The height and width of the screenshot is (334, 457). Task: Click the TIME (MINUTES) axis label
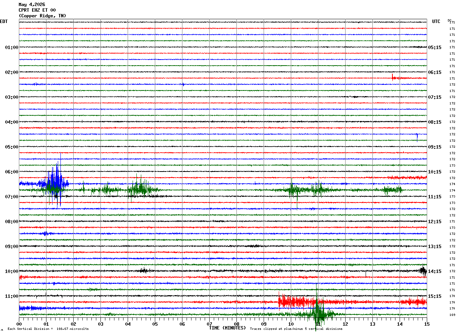click(x=227, y=328)
